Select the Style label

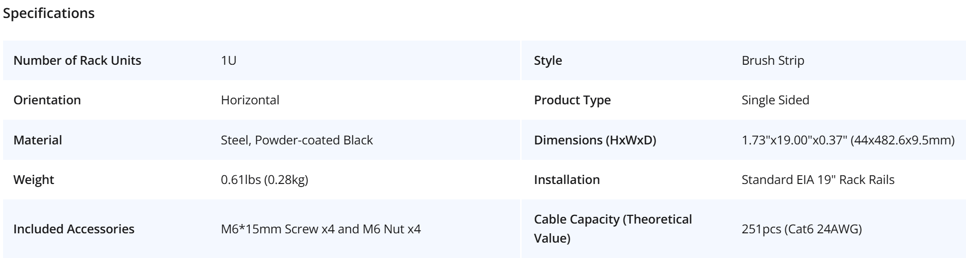(x=548, y=60)
